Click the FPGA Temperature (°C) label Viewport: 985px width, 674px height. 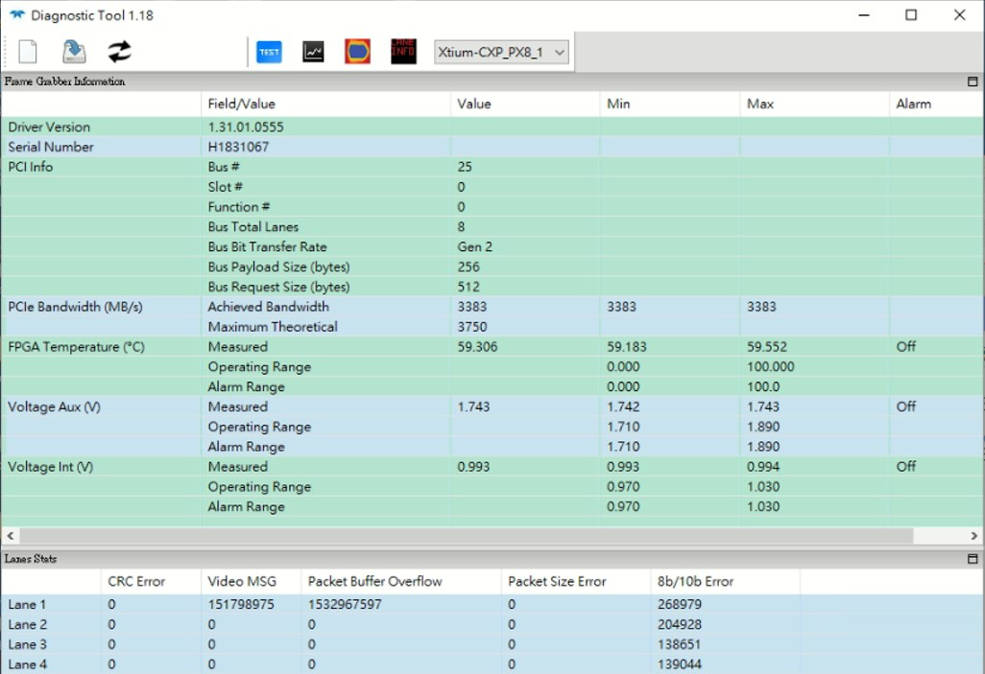pos(76,347)
